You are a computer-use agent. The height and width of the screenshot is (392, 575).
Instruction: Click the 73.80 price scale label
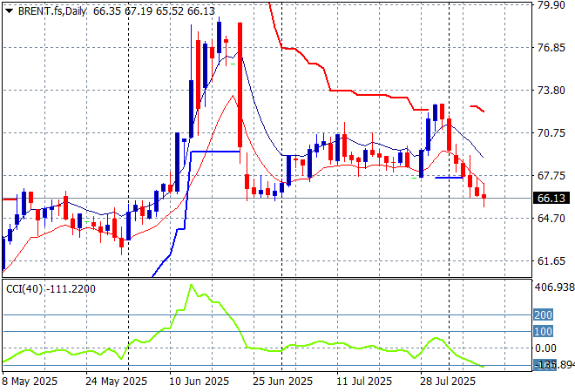pyautogui.click(x=551, y=91)
